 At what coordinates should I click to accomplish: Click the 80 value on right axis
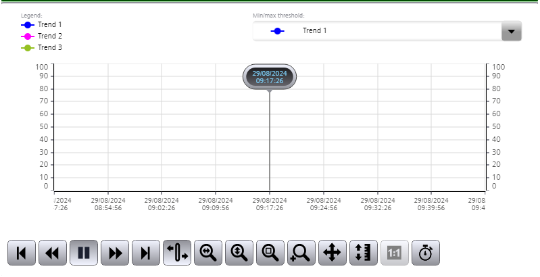point(496,89)
